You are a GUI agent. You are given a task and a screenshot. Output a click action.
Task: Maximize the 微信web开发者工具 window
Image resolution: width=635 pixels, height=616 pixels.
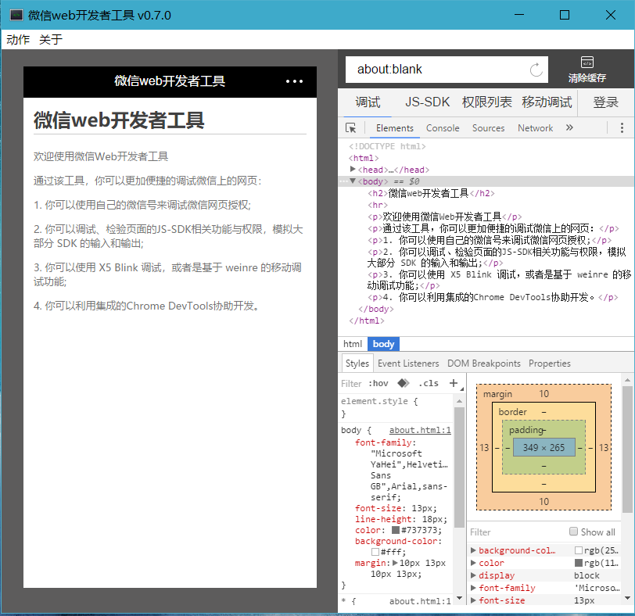tap(565, 15)
